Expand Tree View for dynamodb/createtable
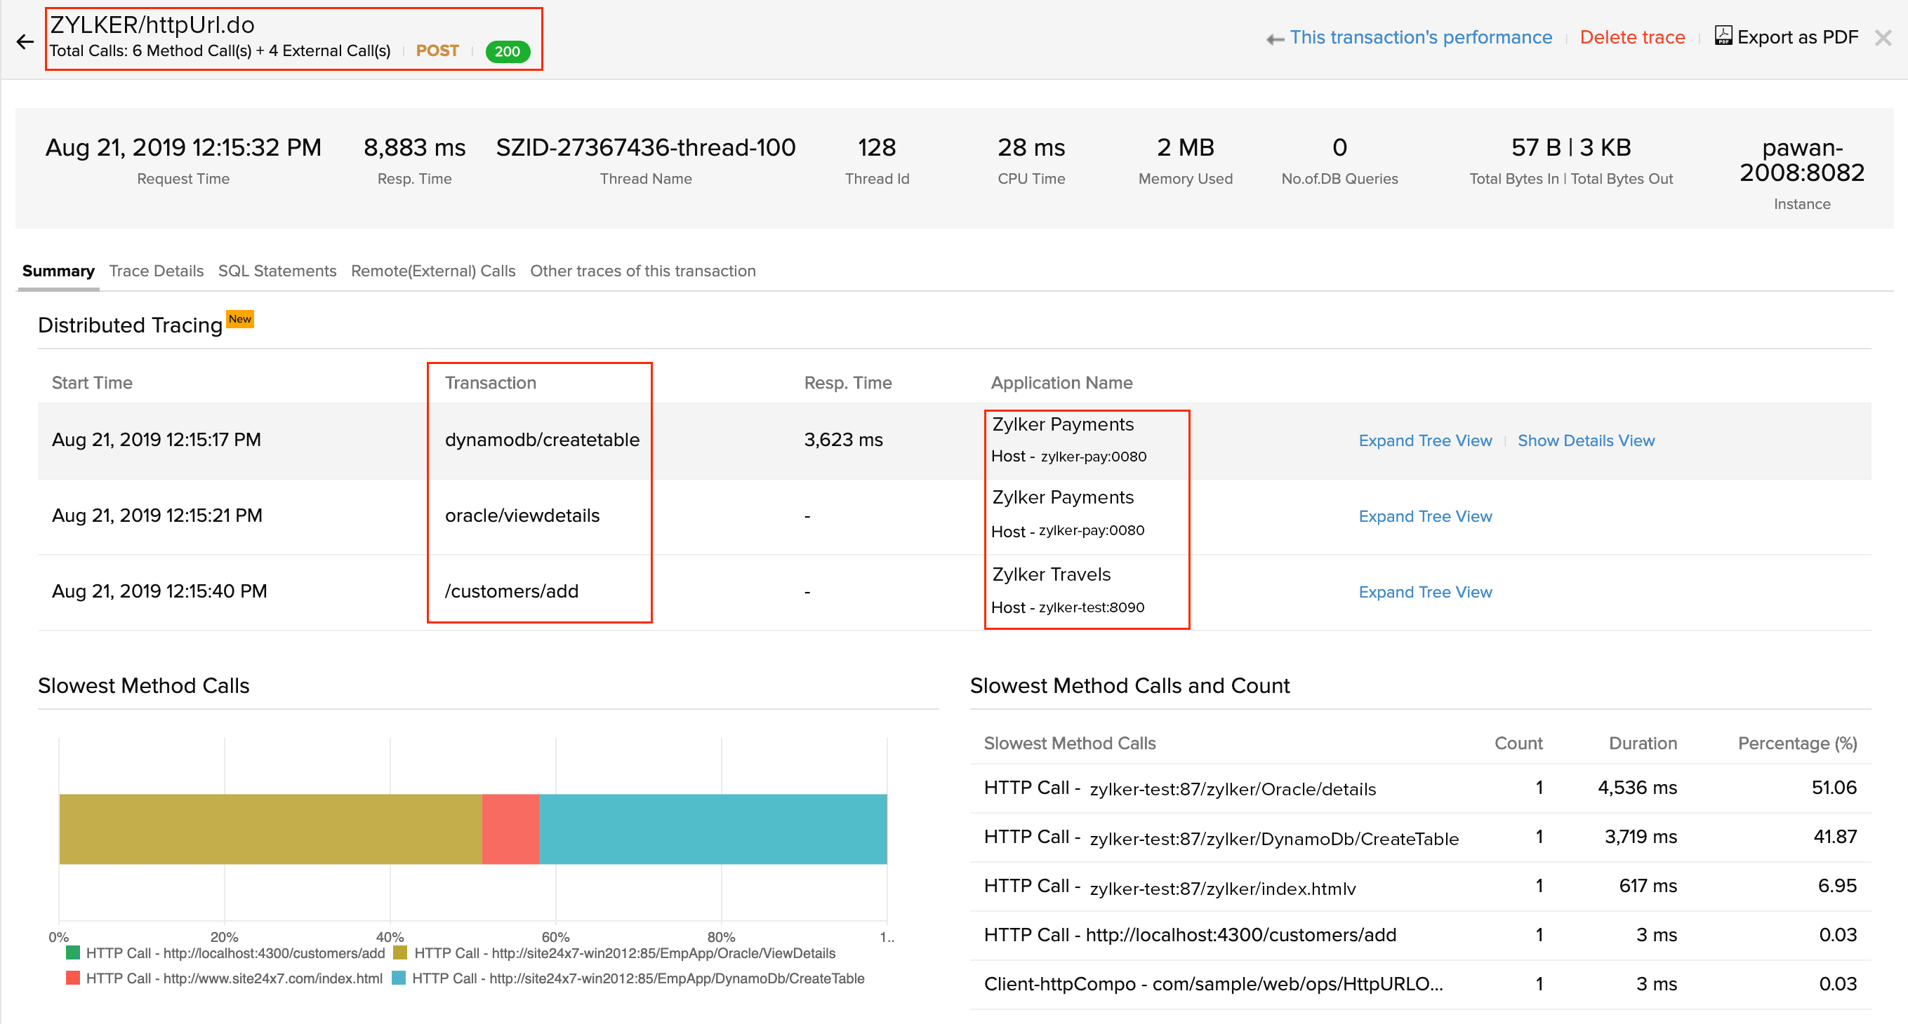The height and width of the screenshot is (1024, 1908). (x=1424, y=440)
